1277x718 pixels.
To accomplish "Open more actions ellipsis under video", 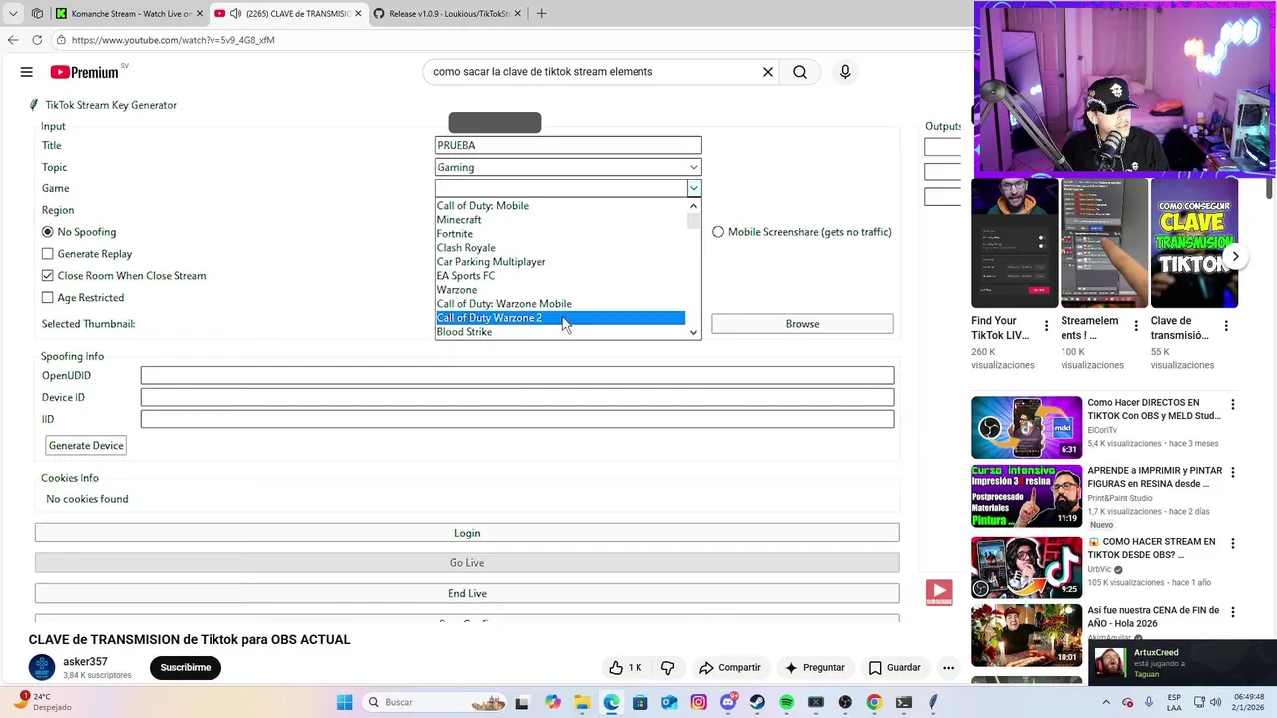I will (x=949, y=668).
